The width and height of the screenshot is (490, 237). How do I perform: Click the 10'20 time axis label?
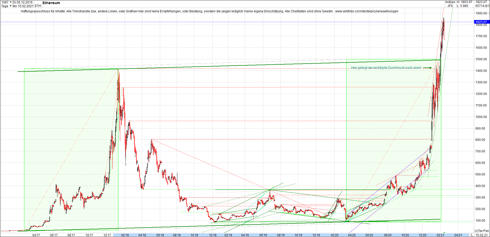click(405, 235)
